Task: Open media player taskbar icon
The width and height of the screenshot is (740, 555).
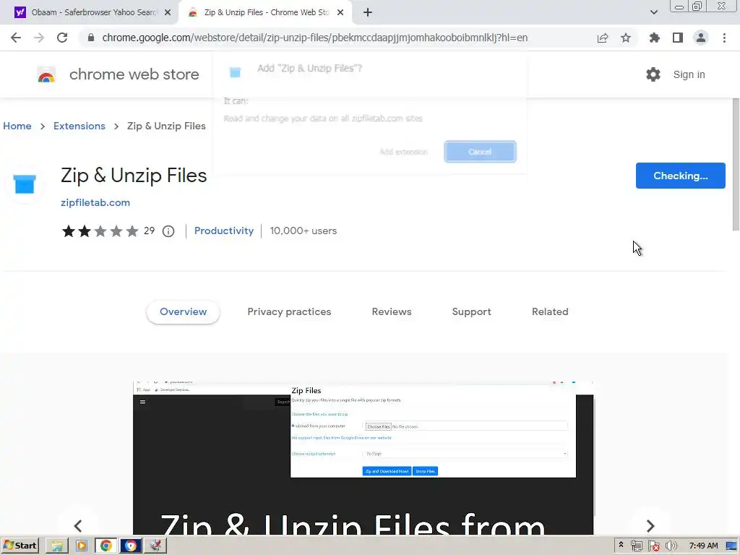Action: tap(81, 546)
